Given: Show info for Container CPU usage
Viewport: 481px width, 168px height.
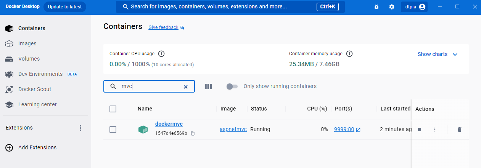Looking at the screenshot, I should [x=161, y=54].
